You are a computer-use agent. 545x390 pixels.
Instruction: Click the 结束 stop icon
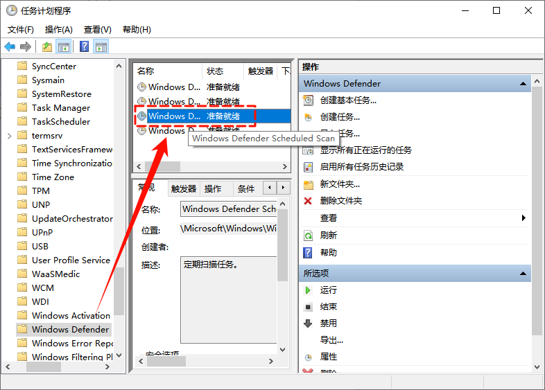click(308, 307)
